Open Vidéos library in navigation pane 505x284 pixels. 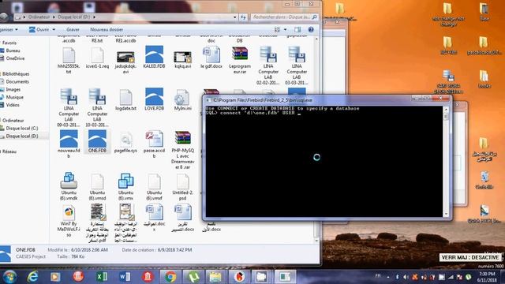point(13,105)
